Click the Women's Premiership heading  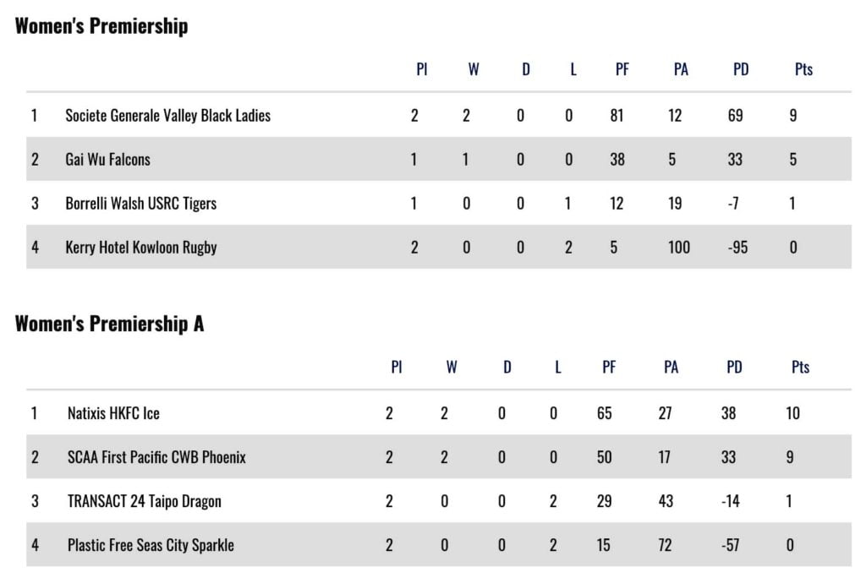[x=101, y=26]
